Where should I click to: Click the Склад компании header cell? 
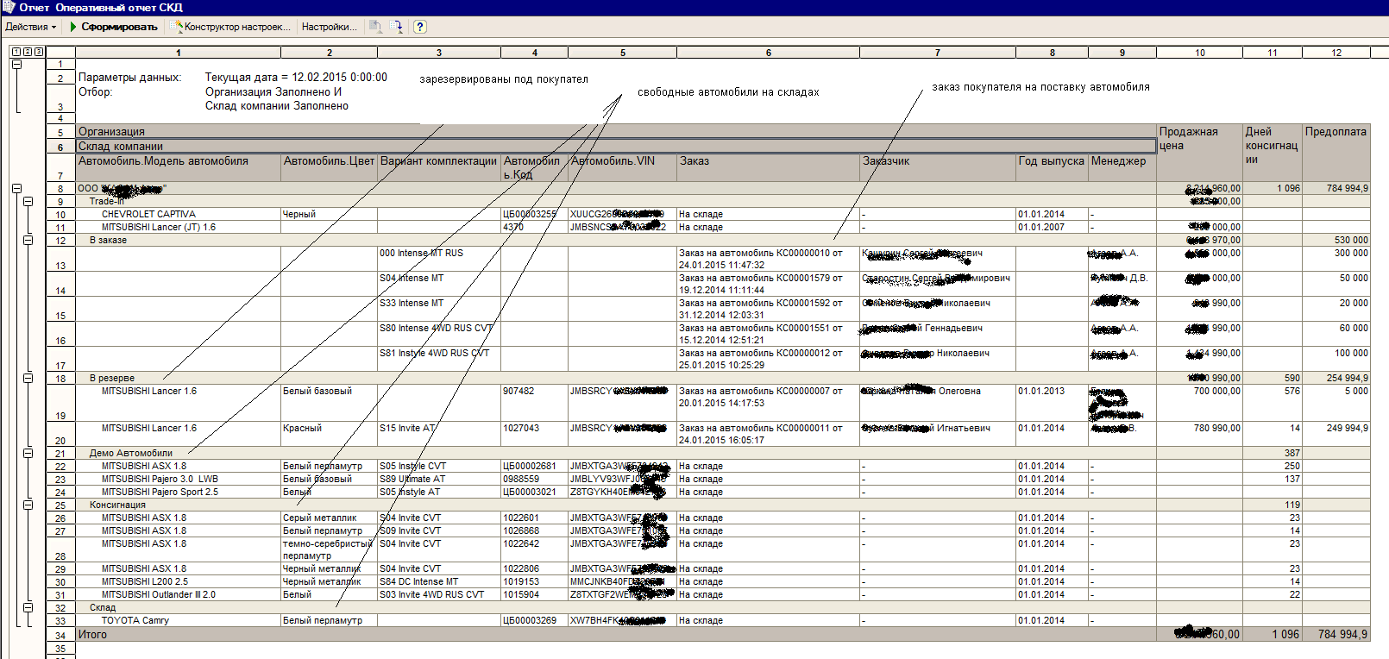[616, 146]
